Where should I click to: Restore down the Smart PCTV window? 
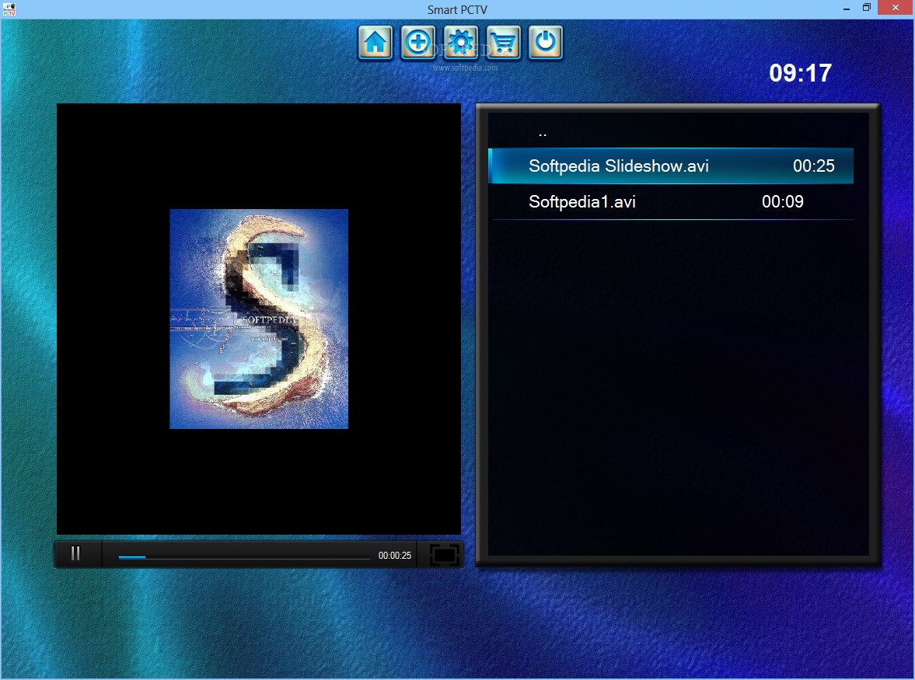[867, 9]
